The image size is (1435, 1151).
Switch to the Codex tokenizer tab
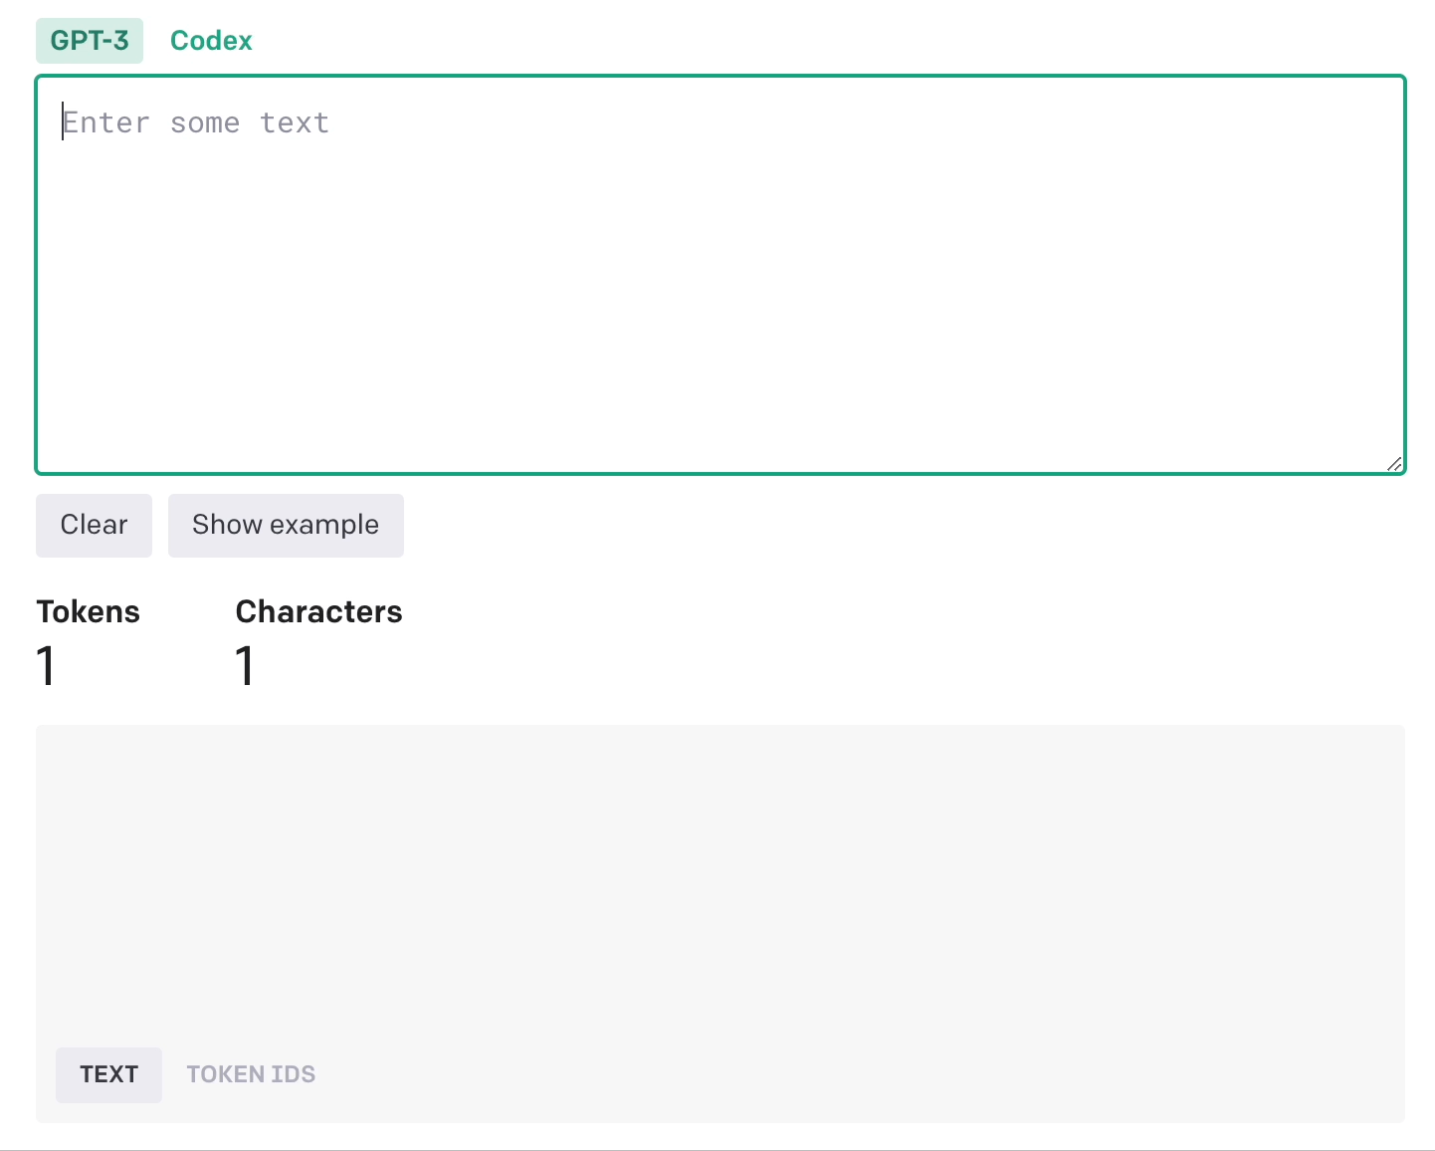tap(211, 41)
